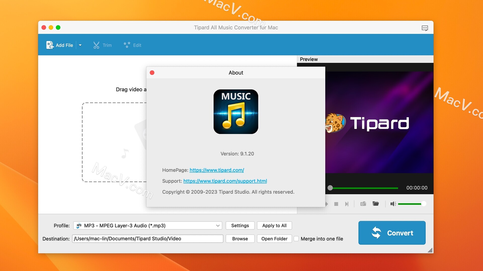Image resolution: width=483 pixels, height=271 pixels.
Task: Click the open folder icon in preview
Action: pyautogui.click(x=376, y=204)
